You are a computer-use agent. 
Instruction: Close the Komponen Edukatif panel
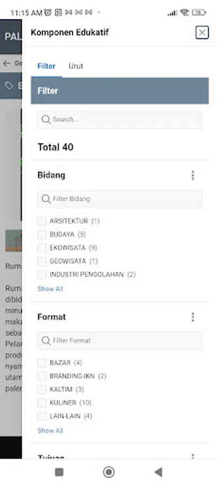coord(202,32)
